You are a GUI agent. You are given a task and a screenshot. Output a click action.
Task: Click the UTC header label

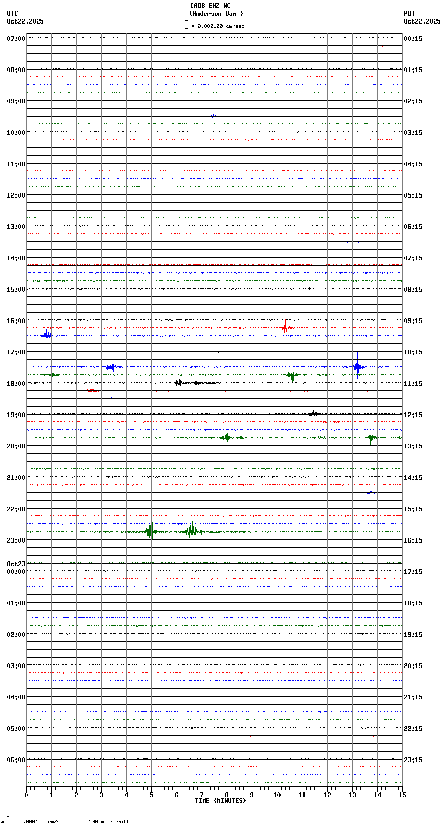(x=13, y=14)
